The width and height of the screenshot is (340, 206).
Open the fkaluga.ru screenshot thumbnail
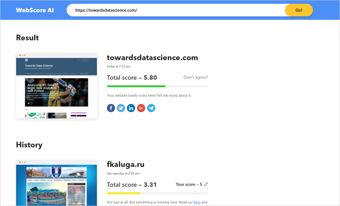pos(57,183)
